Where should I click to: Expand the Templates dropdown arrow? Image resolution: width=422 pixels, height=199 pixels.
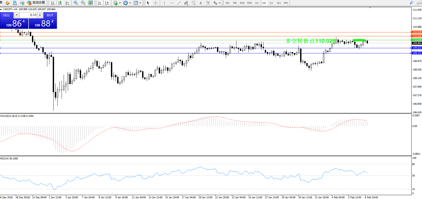pos(140,3)
